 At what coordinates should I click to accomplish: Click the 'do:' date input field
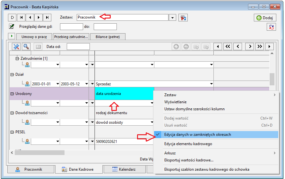coord(105,27)
